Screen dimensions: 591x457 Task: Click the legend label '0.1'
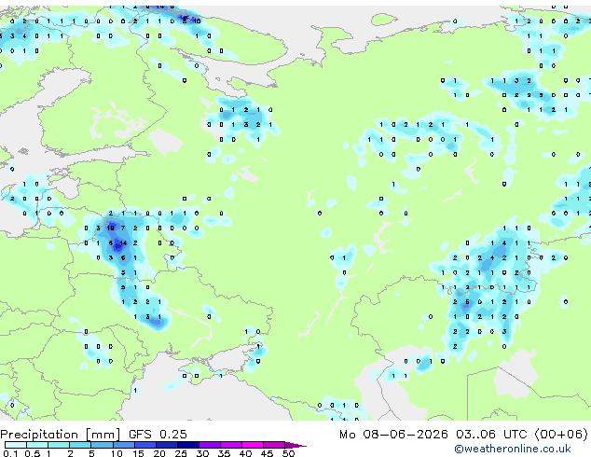[10, 453]
